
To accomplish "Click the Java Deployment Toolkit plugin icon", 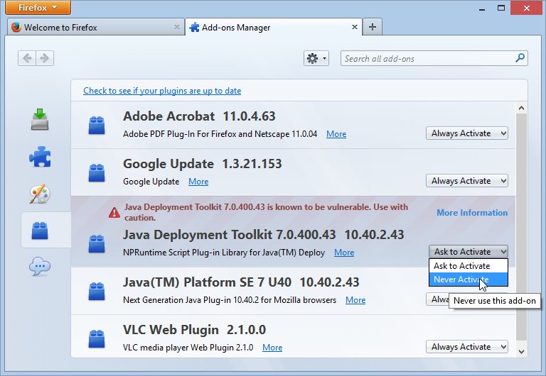I will click(97, 243).
